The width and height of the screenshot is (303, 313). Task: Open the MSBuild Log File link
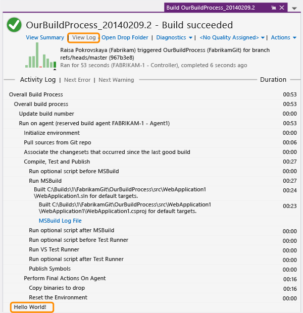tap(60, 221)
